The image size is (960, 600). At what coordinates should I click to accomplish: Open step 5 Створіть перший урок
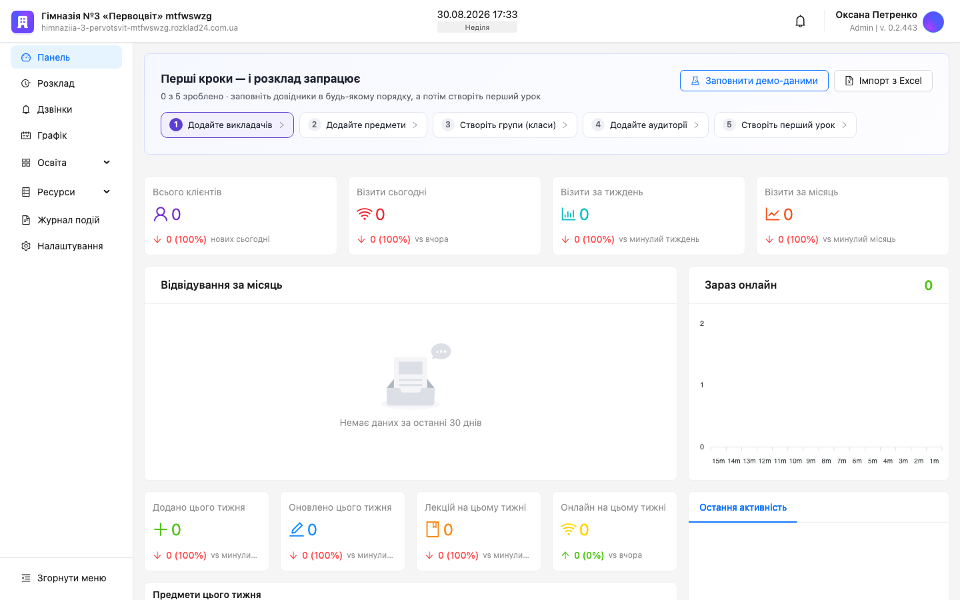[x=785, y=125]
